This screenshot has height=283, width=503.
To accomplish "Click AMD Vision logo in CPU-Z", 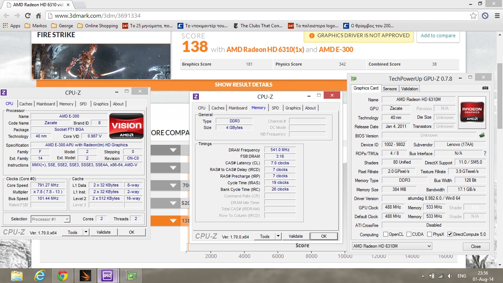I will (x=127, y=126).
